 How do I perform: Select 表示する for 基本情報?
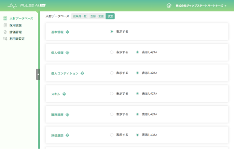click(x=112, y=32)
